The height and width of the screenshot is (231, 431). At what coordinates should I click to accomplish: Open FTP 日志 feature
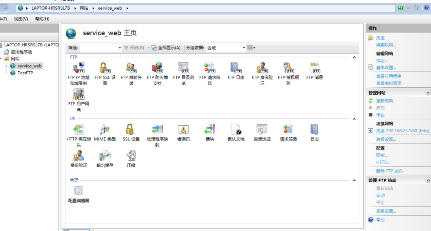click(236, 71)
